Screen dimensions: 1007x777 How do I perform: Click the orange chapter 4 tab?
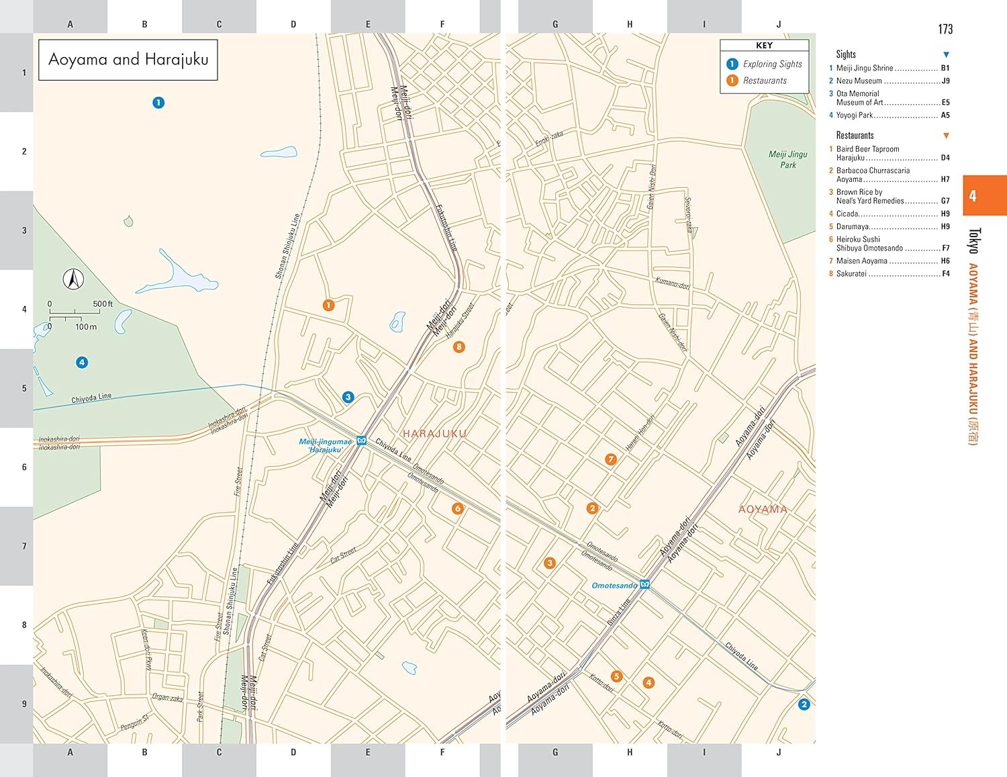[984, 195]
